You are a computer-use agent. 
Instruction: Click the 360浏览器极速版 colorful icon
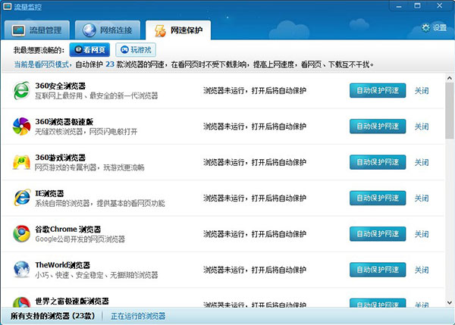click(x=22, y=126)
